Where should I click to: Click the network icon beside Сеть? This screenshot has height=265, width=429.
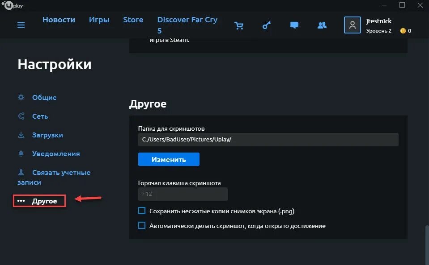point(21,116)
